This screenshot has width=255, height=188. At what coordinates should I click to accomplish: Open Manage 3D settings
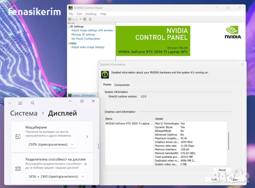coord(83,35)
